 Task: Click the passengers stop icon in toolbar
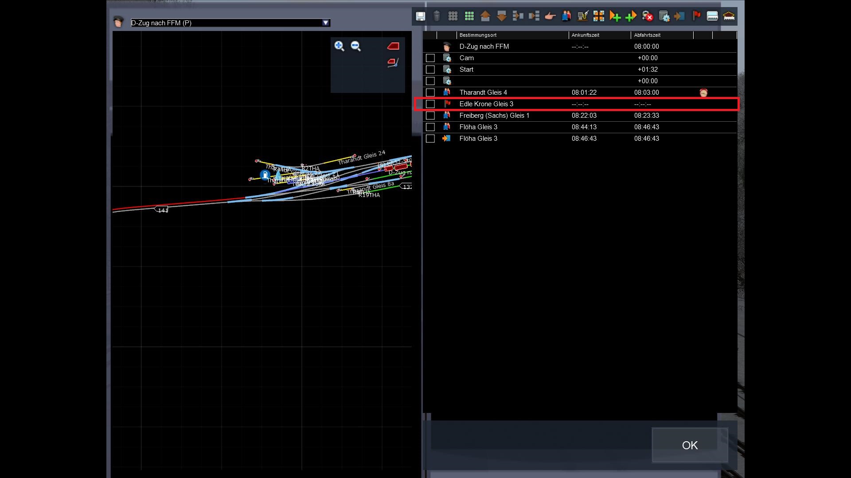(566, 16)
